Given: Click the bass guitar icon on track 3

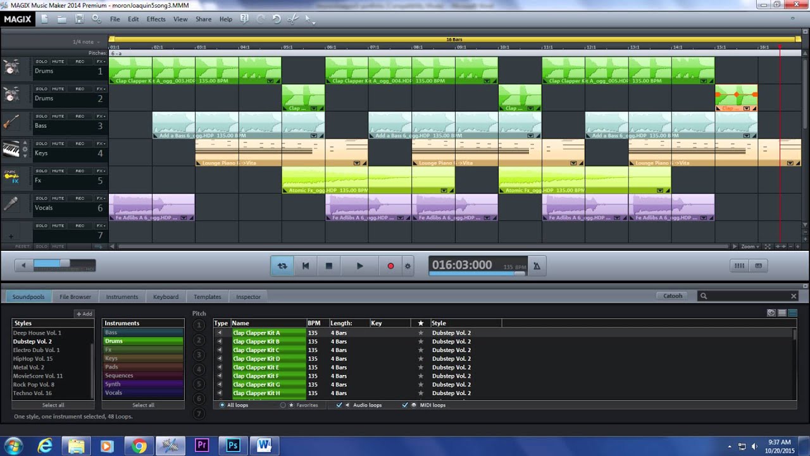Looking at the screenshot, I should coord(11,122).
